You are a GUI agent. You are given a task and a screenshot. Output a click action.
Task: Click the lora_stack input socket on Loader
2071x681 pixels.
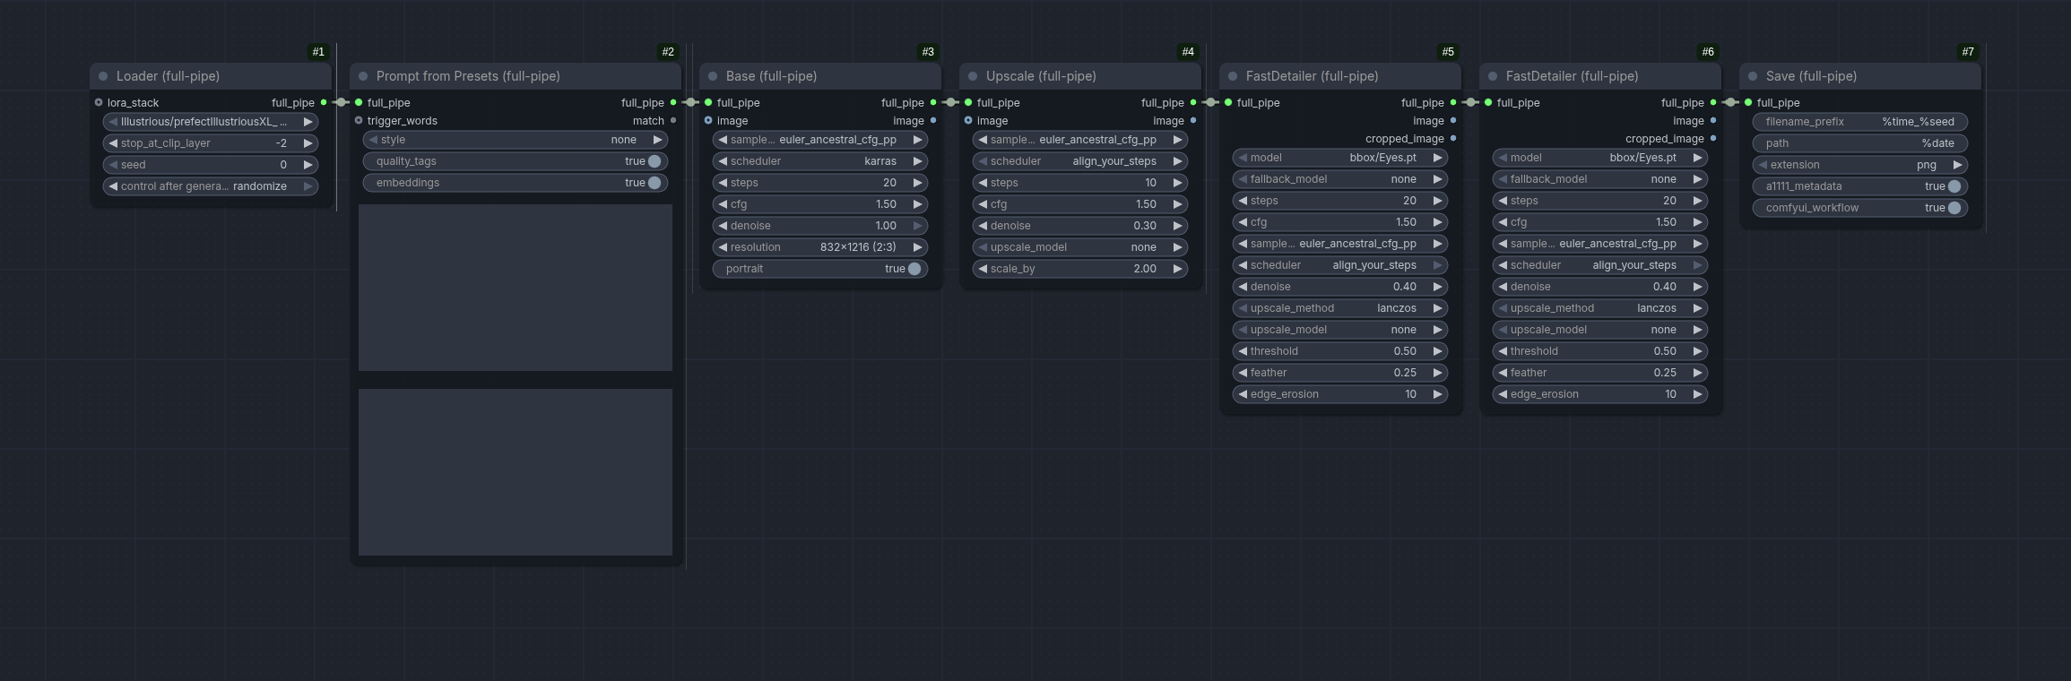(99, 102)
